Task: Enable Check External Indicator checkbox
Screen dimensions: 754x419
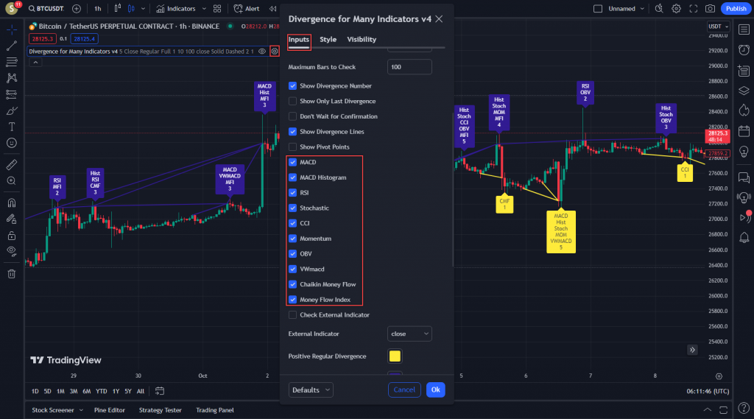Action: (x=292, y=314)
